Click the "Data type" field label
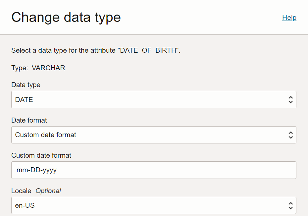308x216 pixels. click(26, 85)
